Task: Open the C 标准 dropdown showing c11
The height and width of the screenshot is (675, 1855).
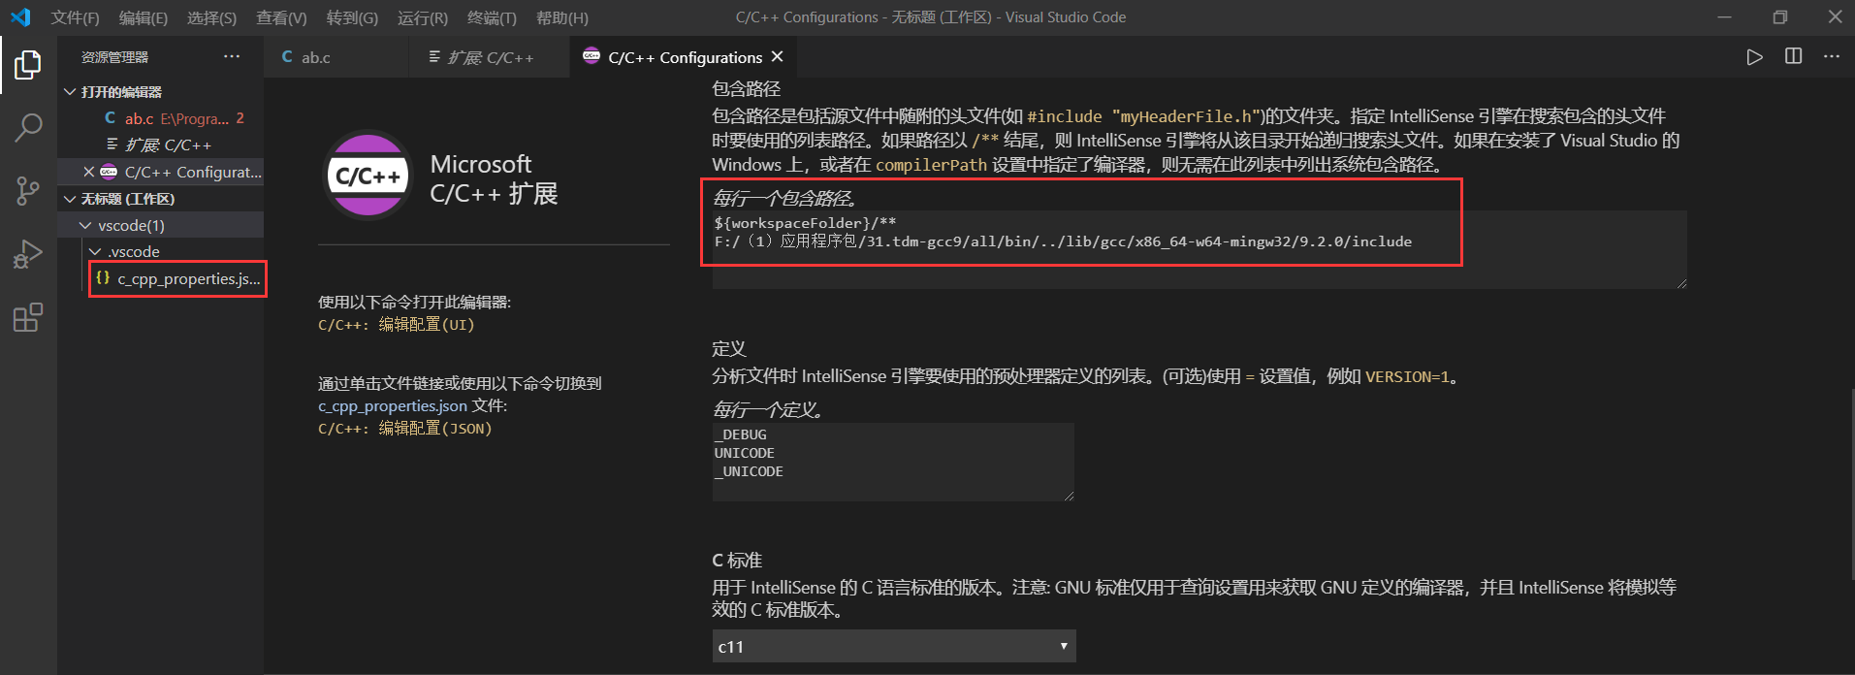Action: coord(894,646)
